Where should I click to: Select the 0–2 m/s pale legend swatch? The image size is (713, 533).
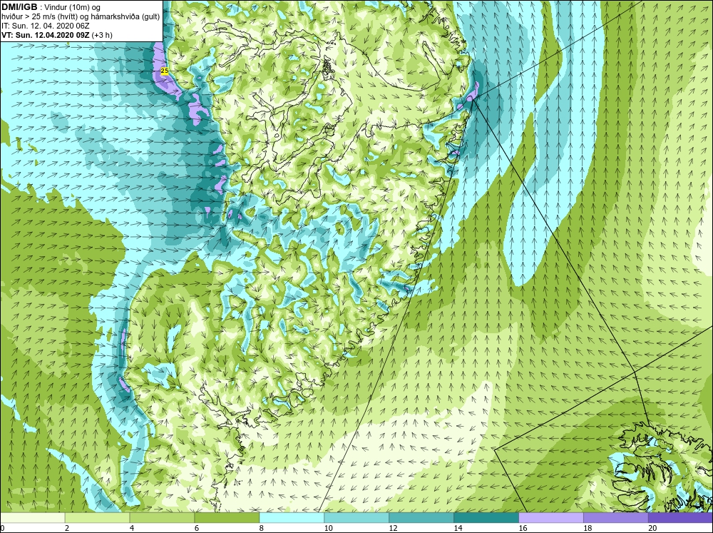(32, 518)
